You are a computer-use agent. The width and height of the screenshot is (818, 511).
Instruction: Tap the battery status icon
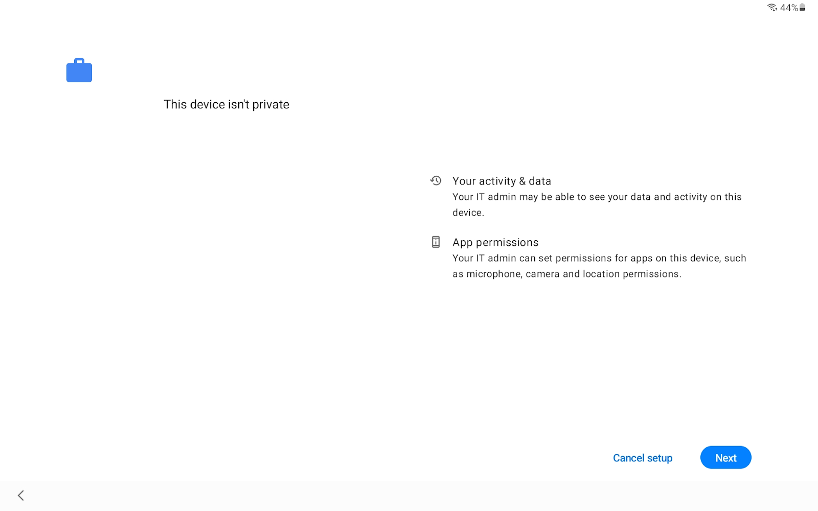pos(803,7)
